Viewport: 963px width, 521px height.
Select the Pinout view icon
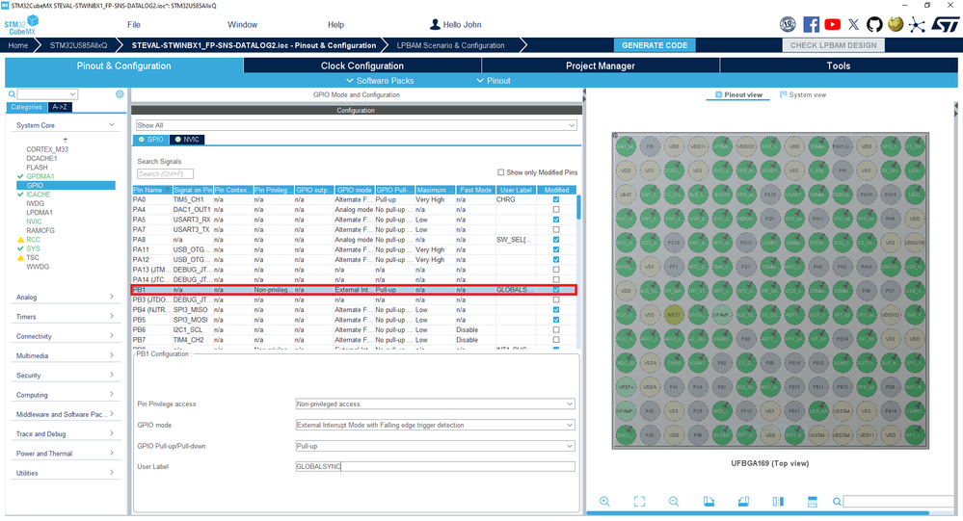click(x=718, y=94)
